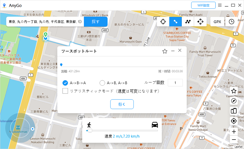The image size is (244, 149).
Task: Click the ループ回数 loop count field
Action: pos(175,83)
